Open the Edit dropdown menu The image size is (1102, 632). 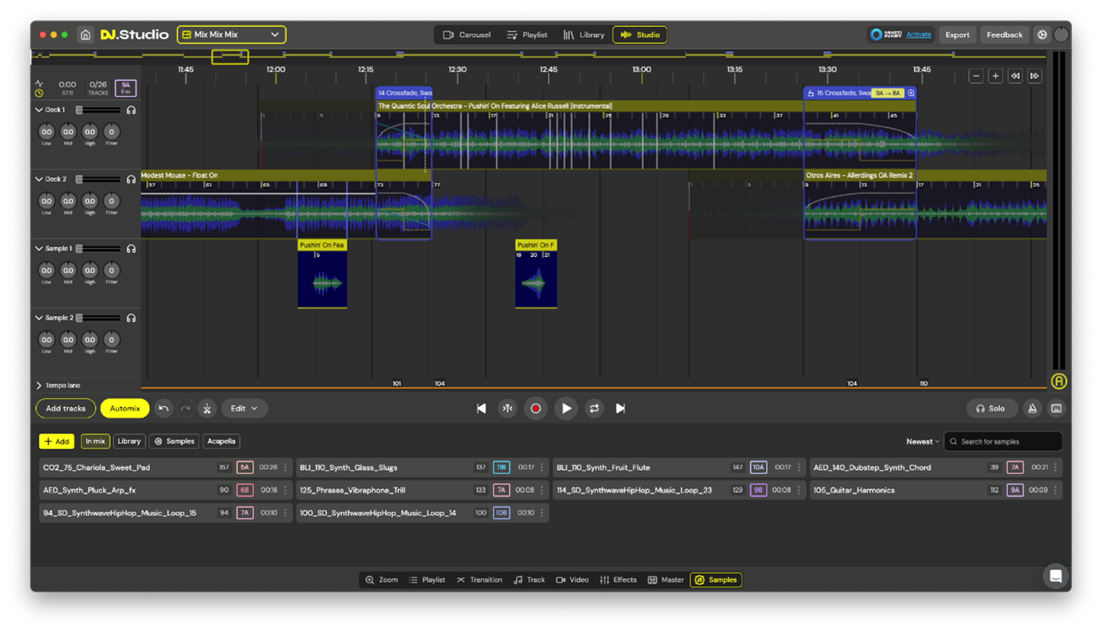[x=244, y=409]
